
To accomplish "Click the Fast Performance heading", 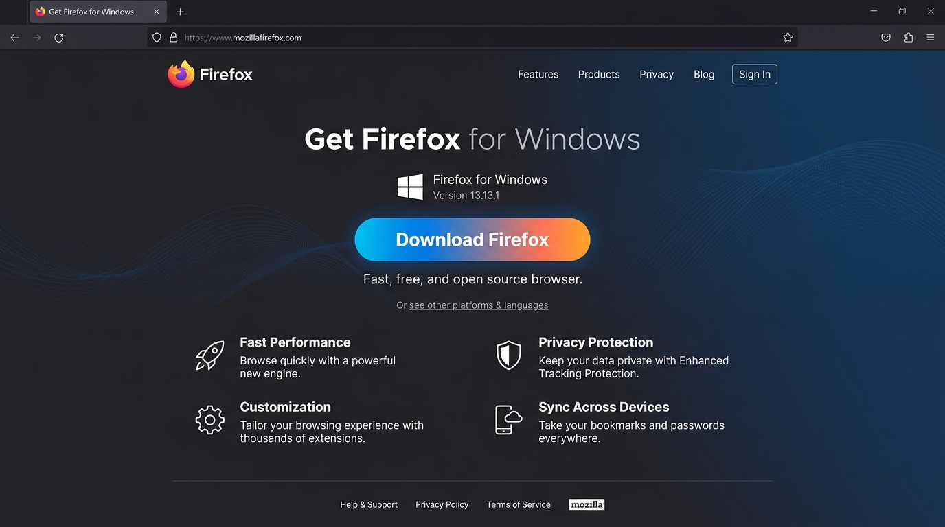I will [x=295, y=342].
